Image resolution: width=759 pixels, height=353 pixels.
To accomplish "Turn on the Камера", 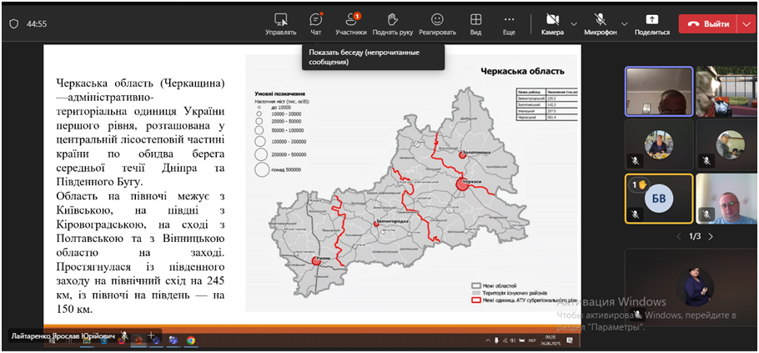I will [x=551, y=23].
